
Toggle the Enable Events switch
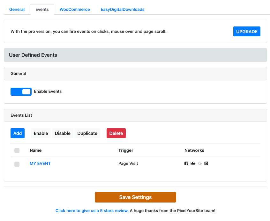tap(21, 92)
